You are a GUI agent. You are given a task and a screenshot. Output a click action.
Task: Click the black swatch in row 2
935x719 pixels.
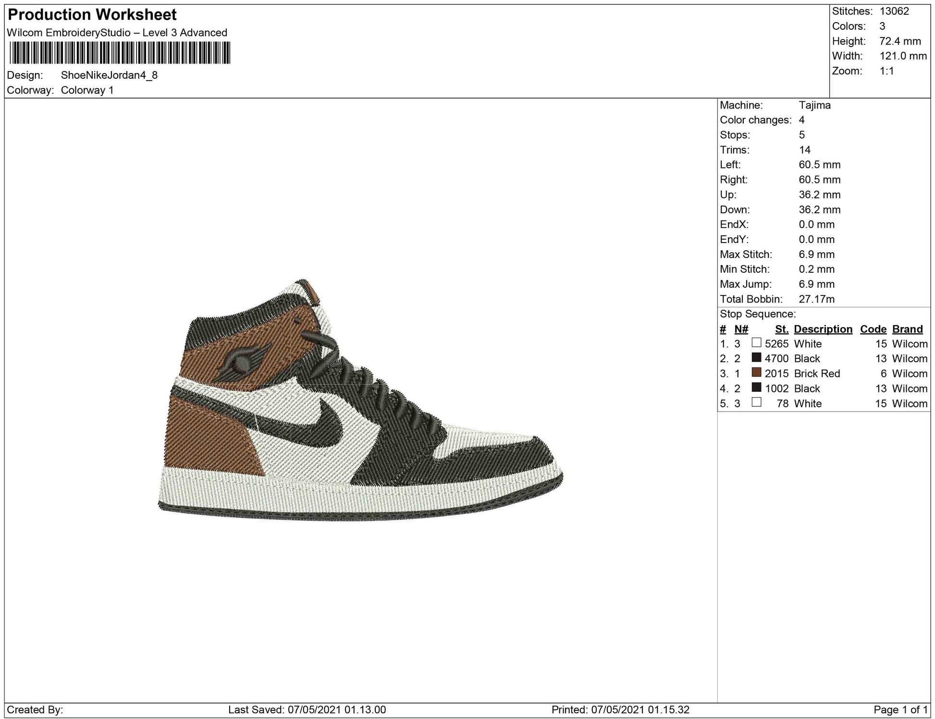[756, 358]
